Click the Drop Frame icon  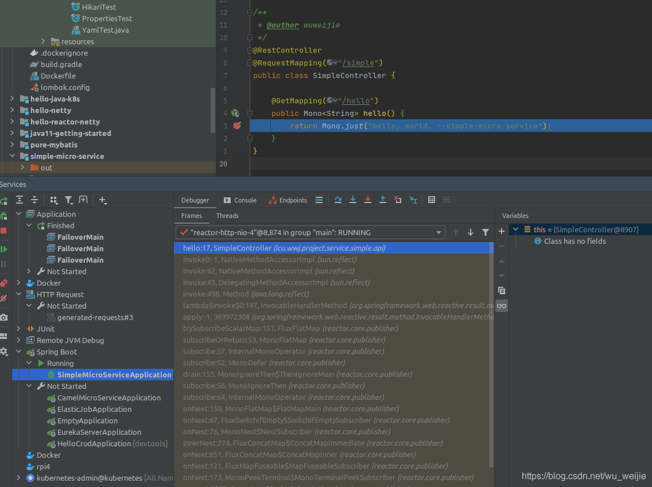click(x=398, y=200)
